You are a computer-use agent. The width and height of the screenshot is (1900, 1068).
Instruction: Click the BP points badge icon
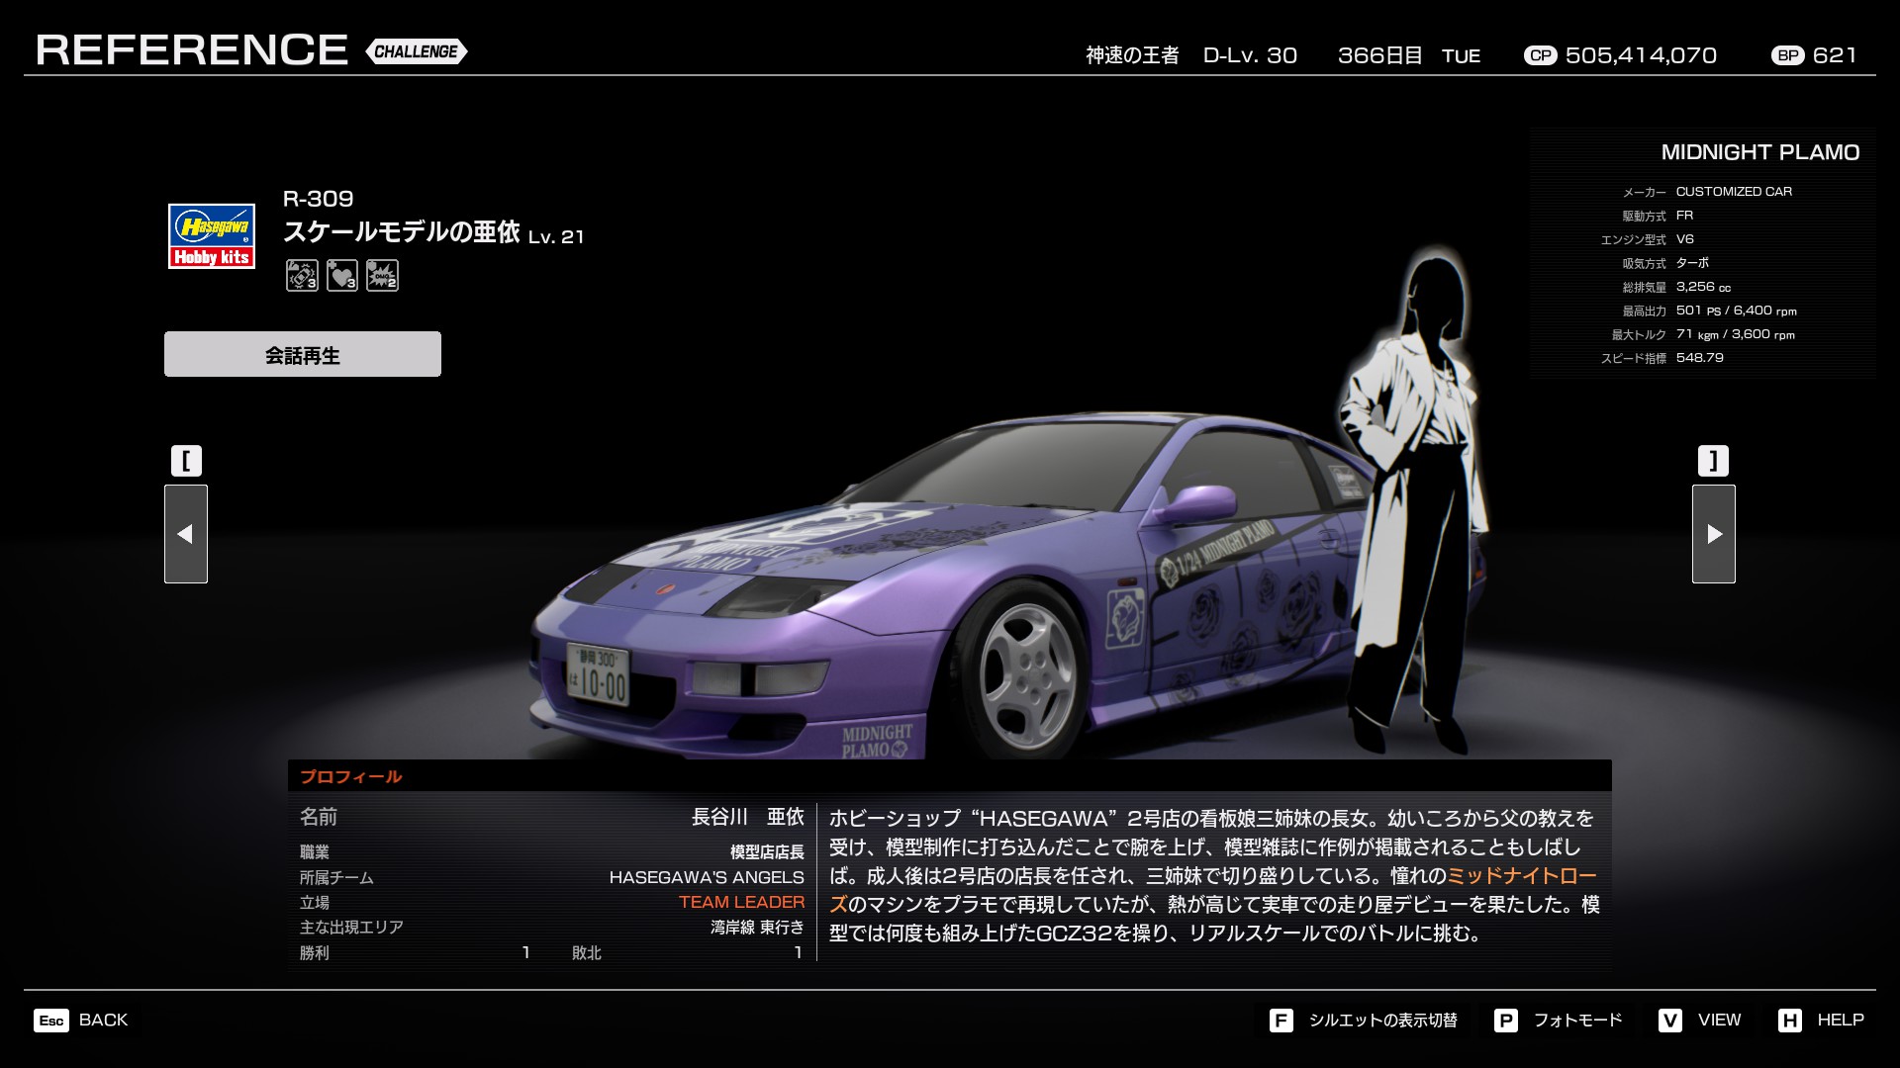[x=1787, y=55]
